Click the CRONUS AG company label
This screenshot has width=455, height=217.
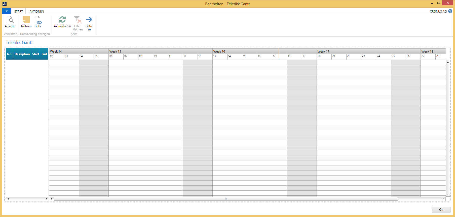coord(438,11)
